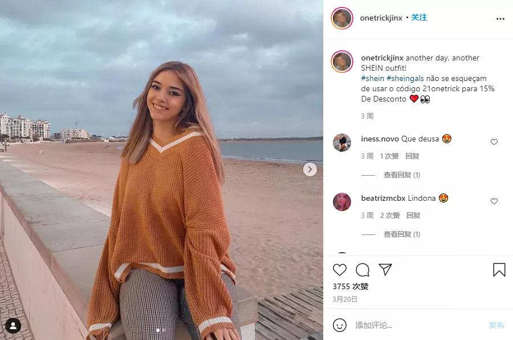Like beatrizmcbx's comment
Viewport: 513px width, 340px height.
tap(494, 201)
